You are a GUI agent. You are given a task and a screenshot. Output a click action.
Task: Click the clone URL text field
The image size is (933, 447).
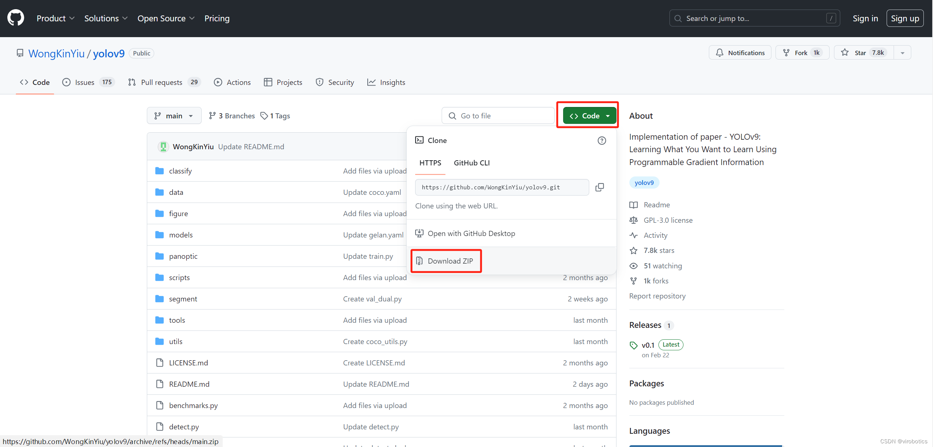coord(502,187)
